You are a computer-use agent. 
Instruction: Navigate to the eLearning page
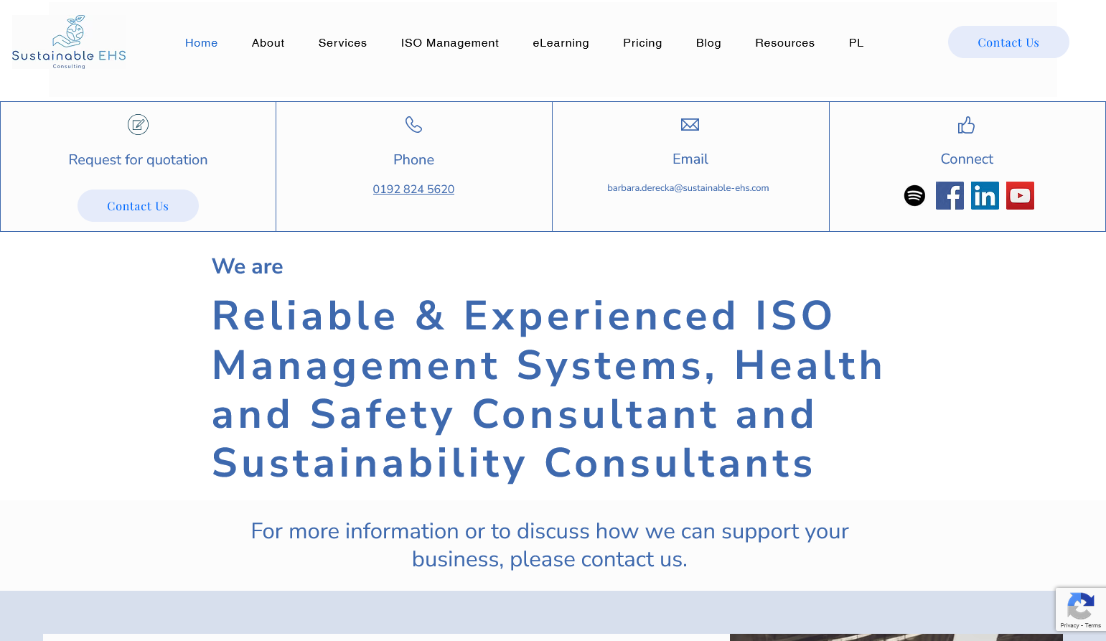[561, 43]
